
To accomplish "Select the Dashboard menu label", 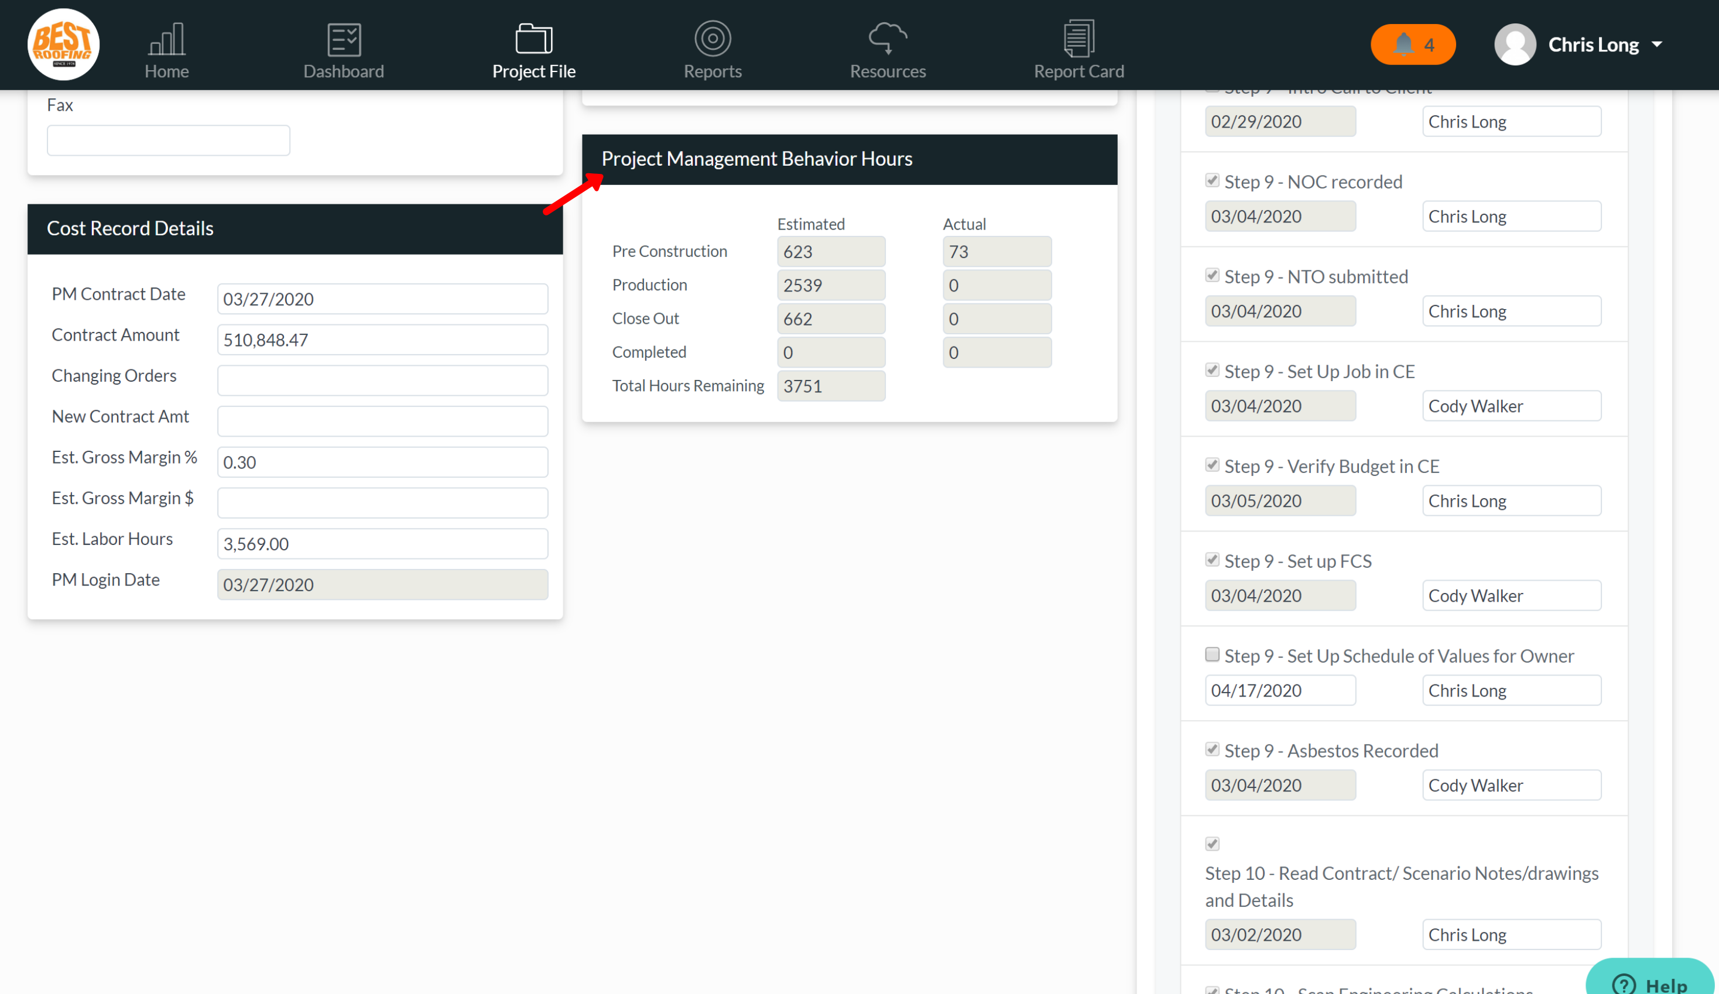I will coord(344,71).
